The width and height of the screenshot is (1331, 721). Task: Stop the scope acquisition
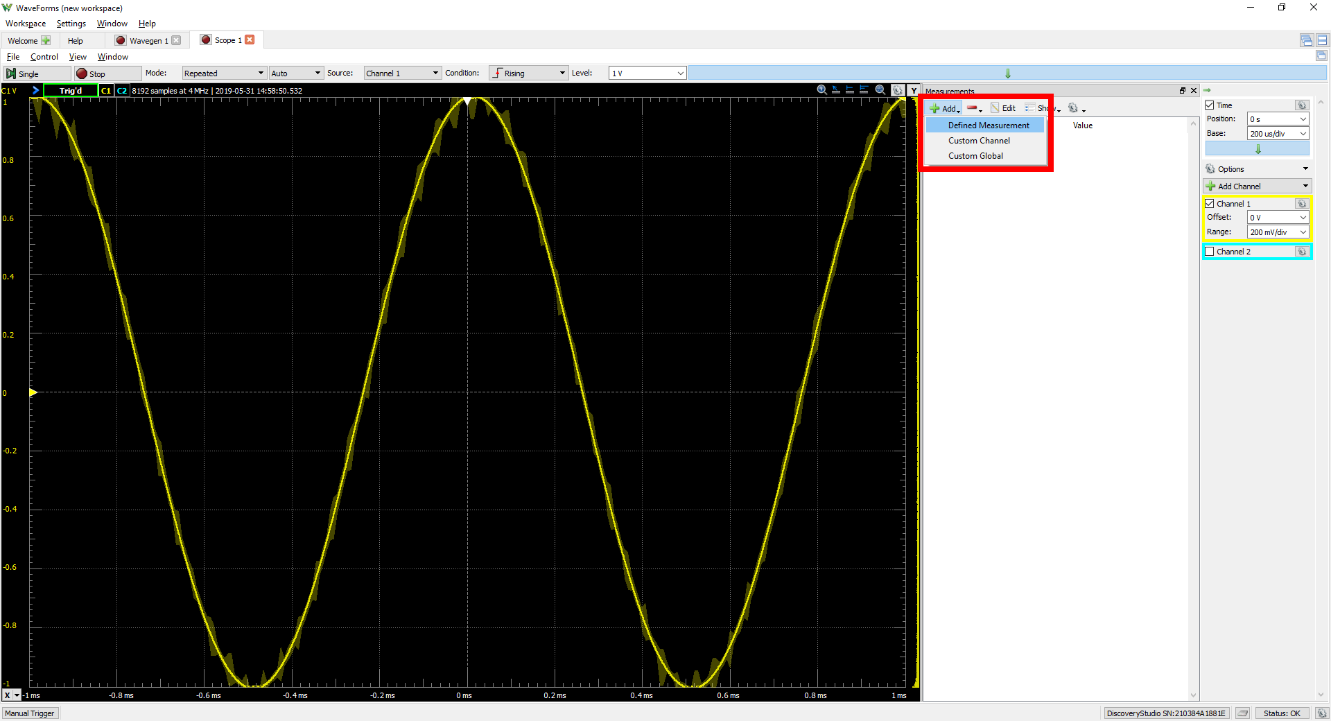(107, 73)
